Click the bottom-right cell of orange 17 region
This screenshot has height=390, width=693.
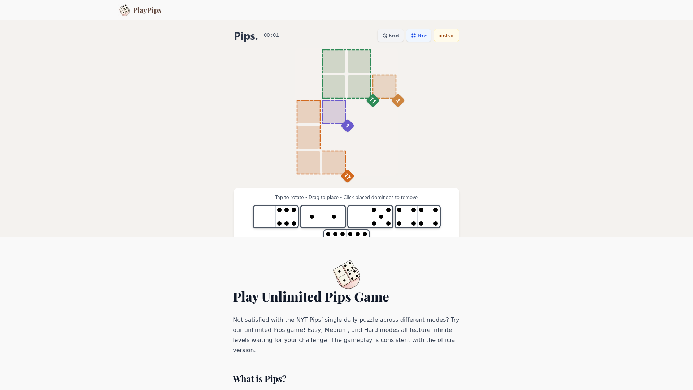coord(334,162)
